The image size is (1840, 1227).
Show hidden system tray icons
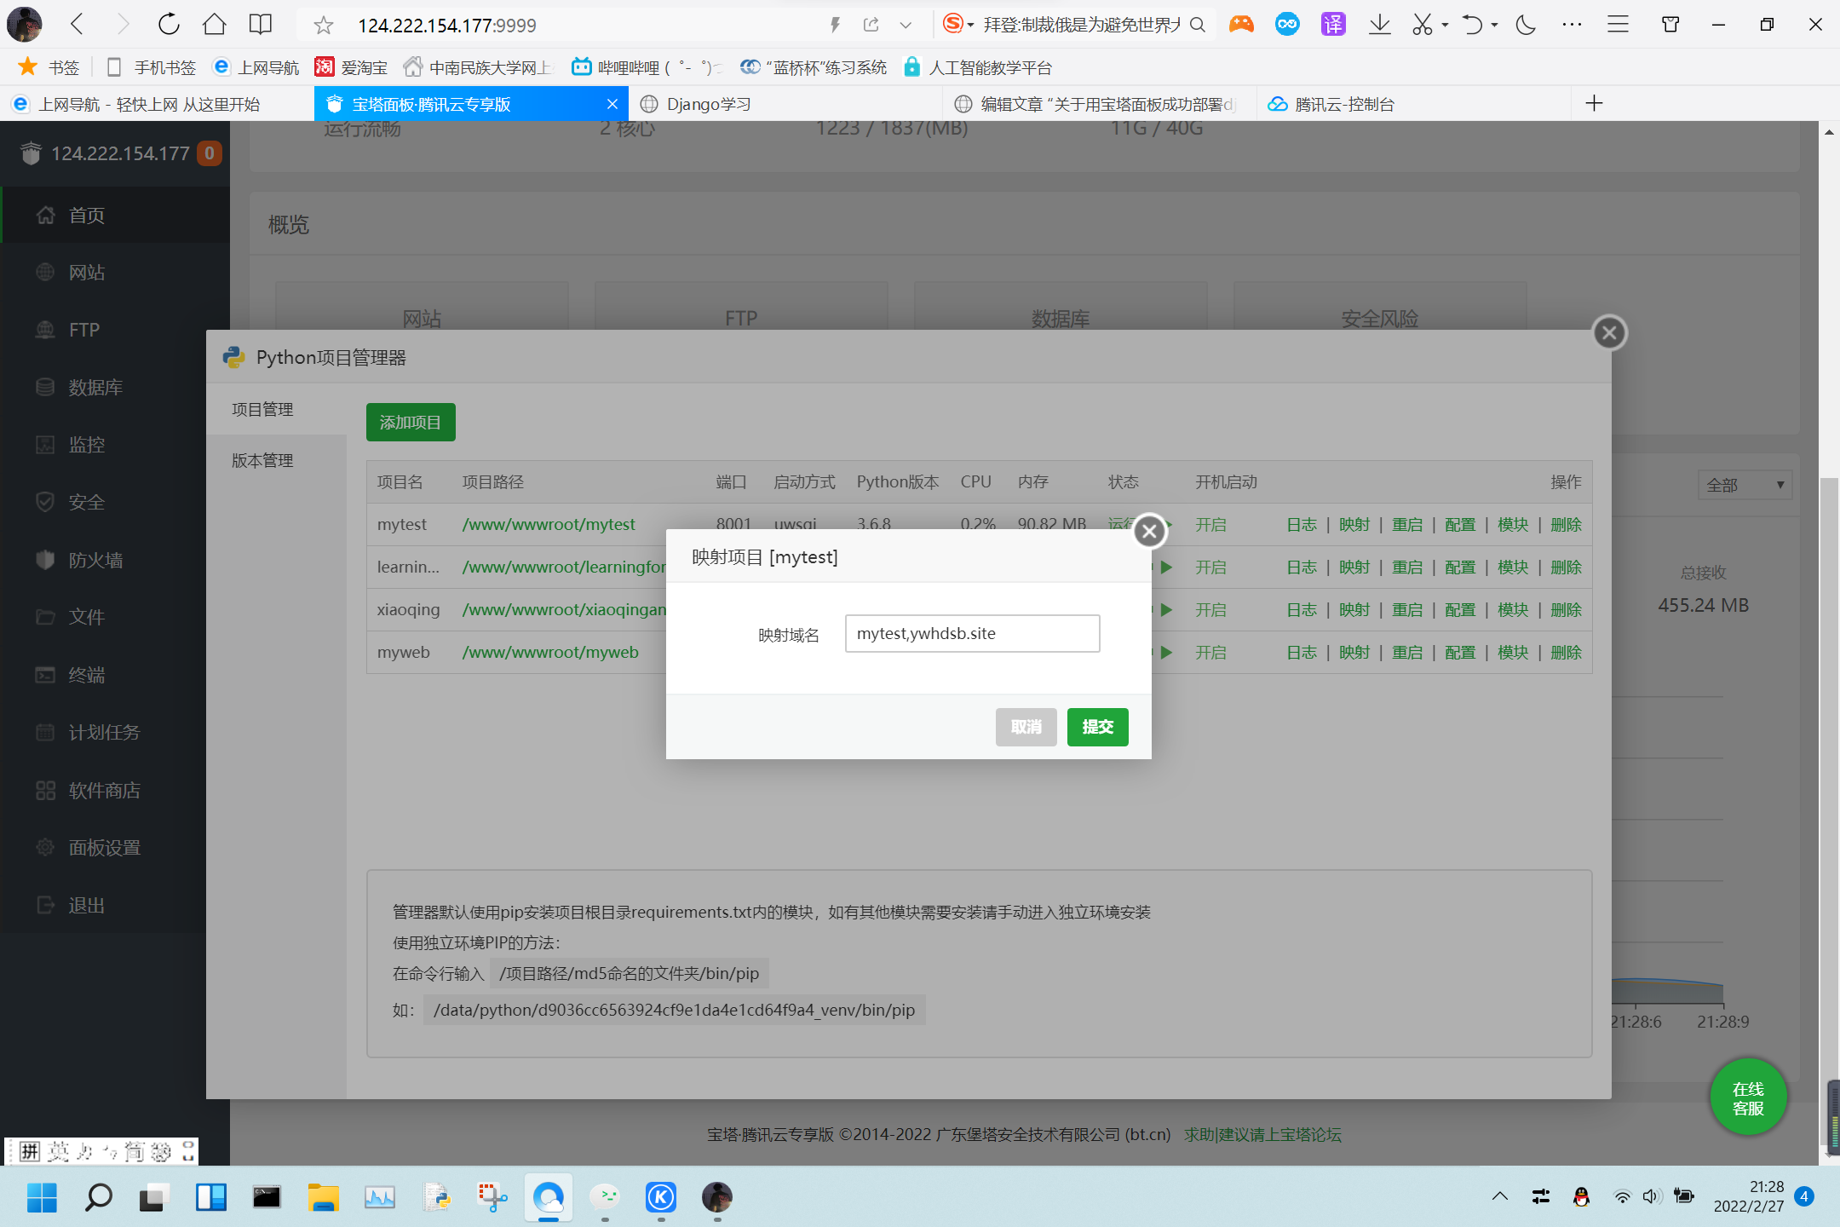click(x=1499, y=1196)
